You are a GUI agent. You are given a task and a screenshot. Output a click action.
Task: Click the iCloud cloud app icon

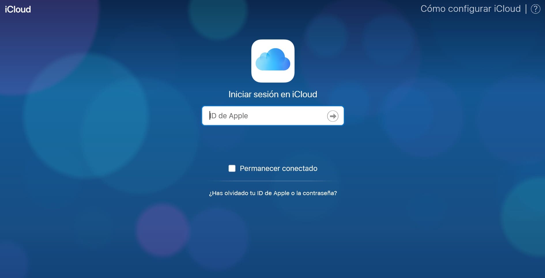pos(273,61)
